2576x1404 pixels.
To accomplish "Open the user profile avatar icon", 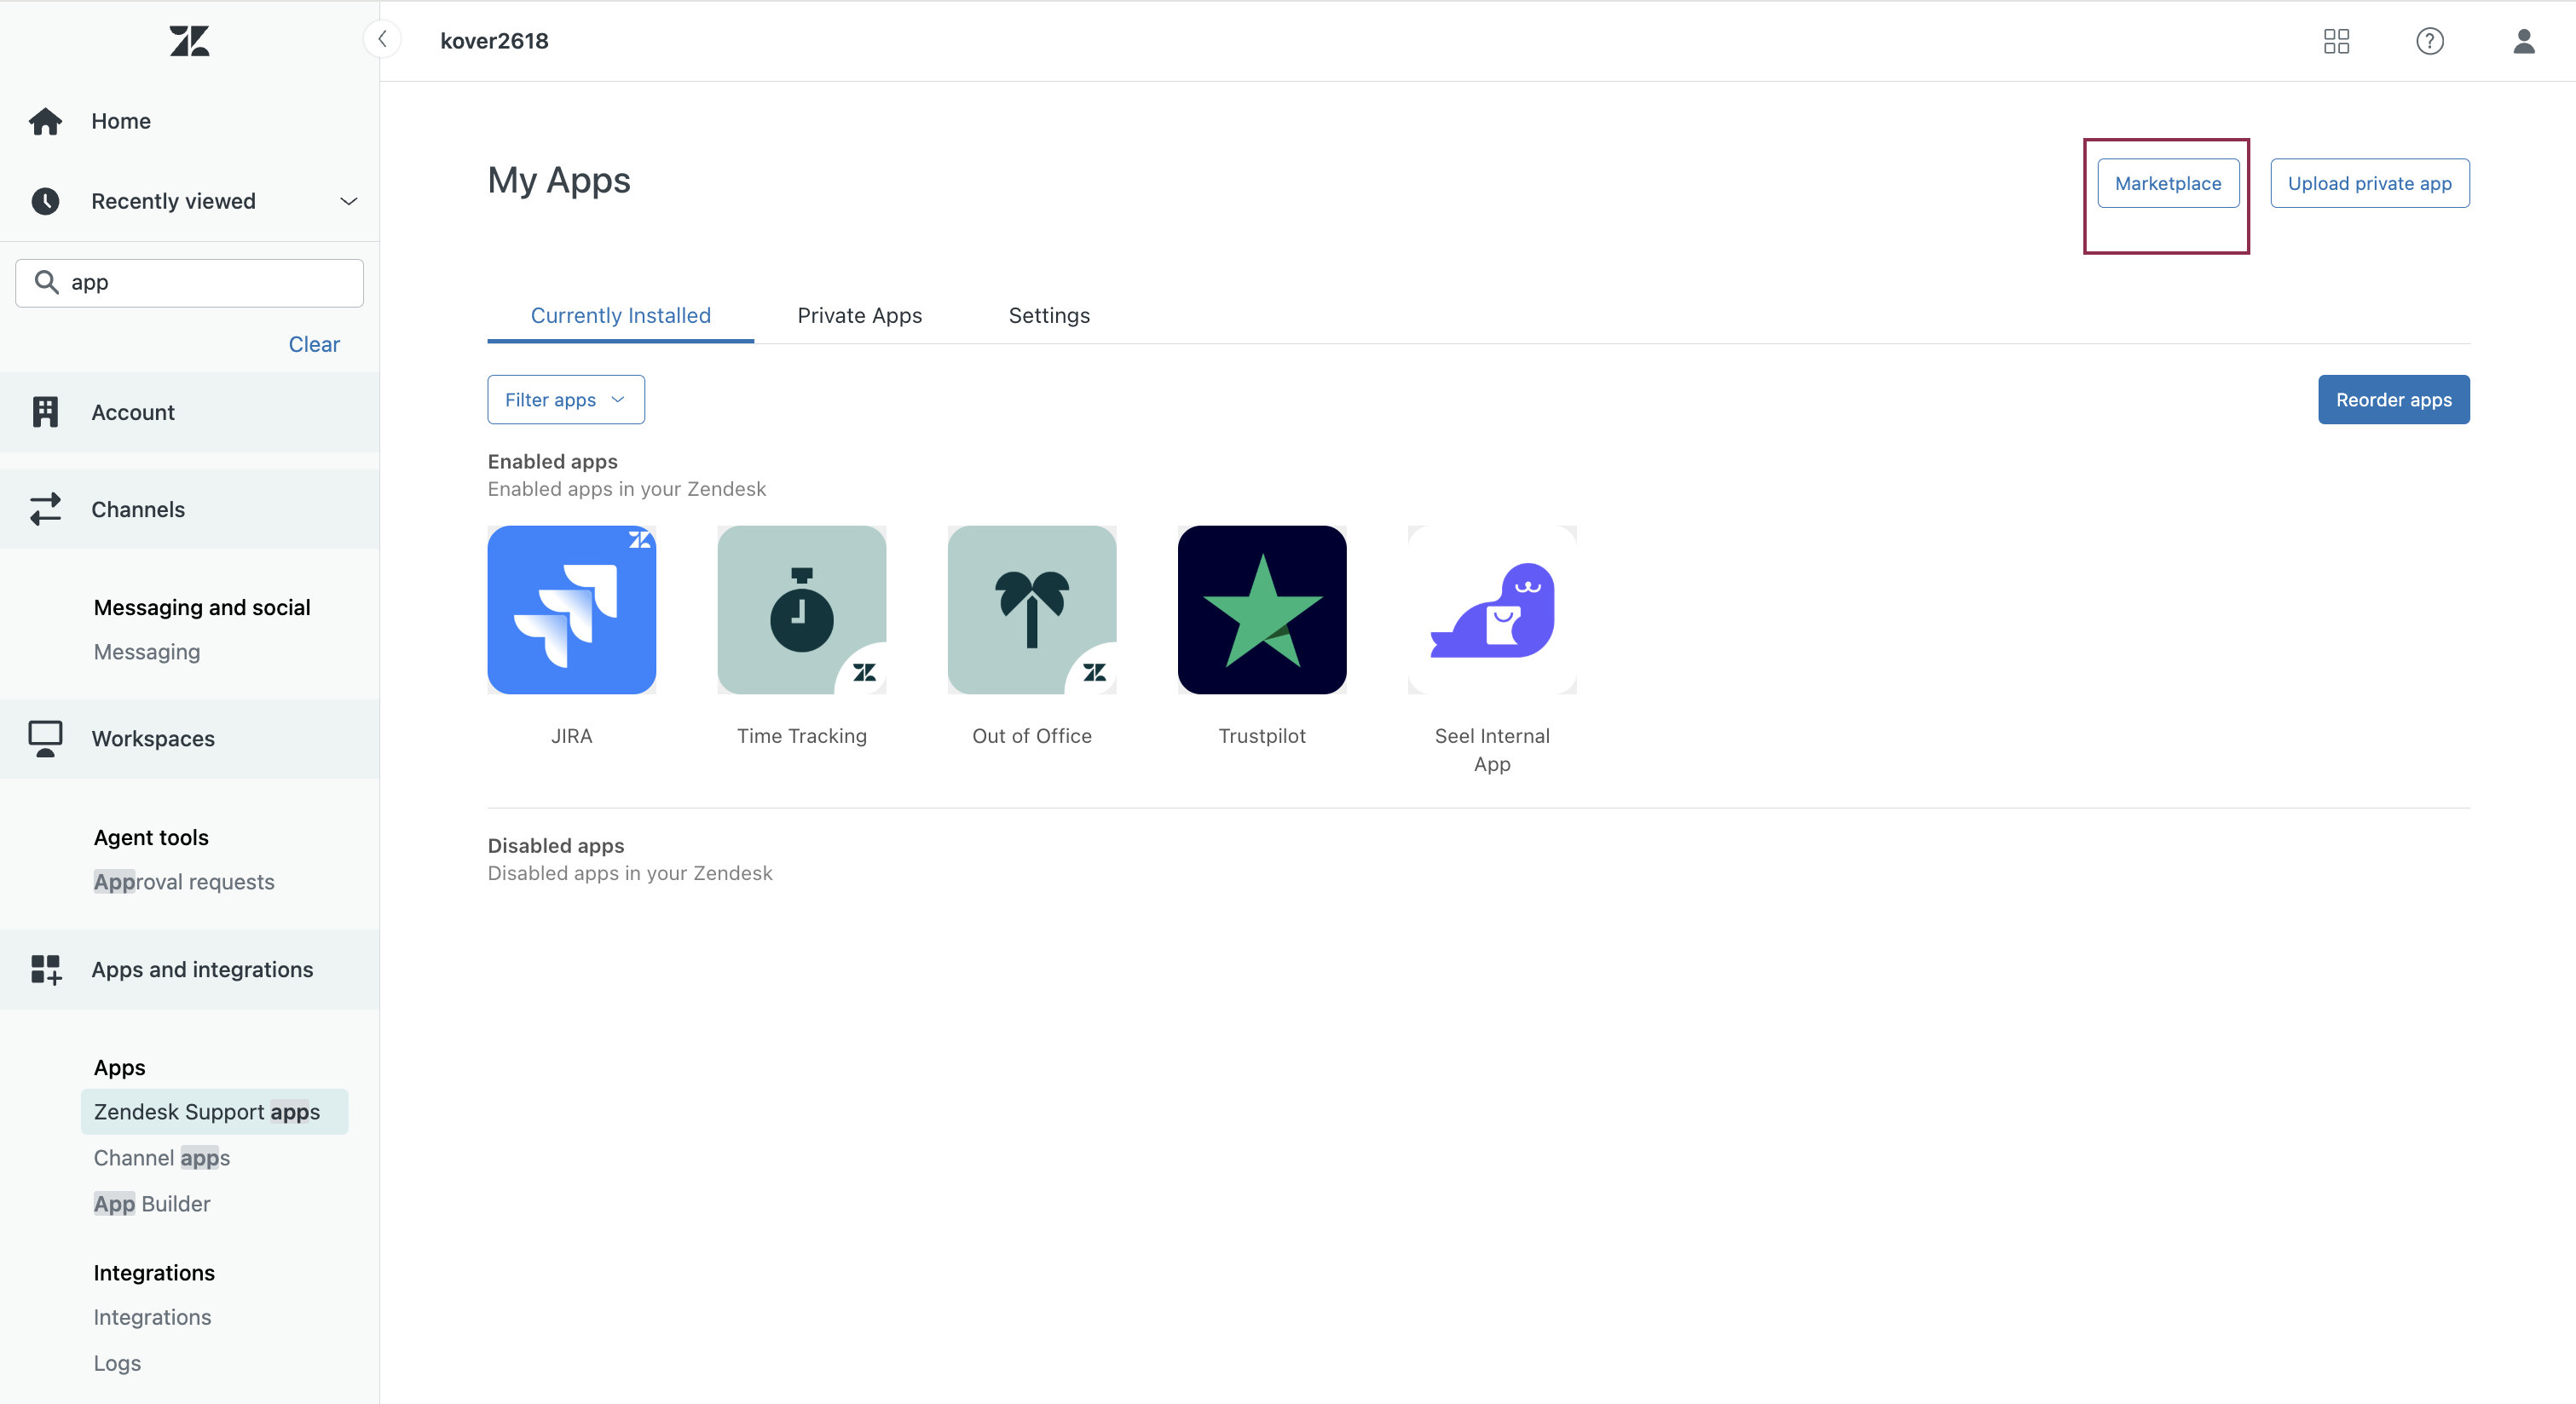I will [2523, 41].
